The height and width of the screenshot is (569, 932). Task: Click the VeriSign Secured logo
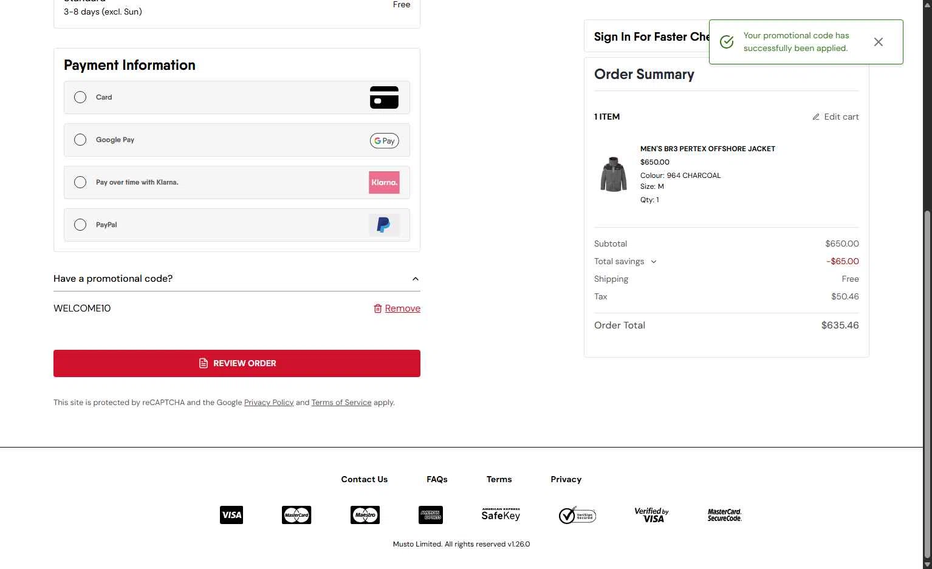(577, 515)
